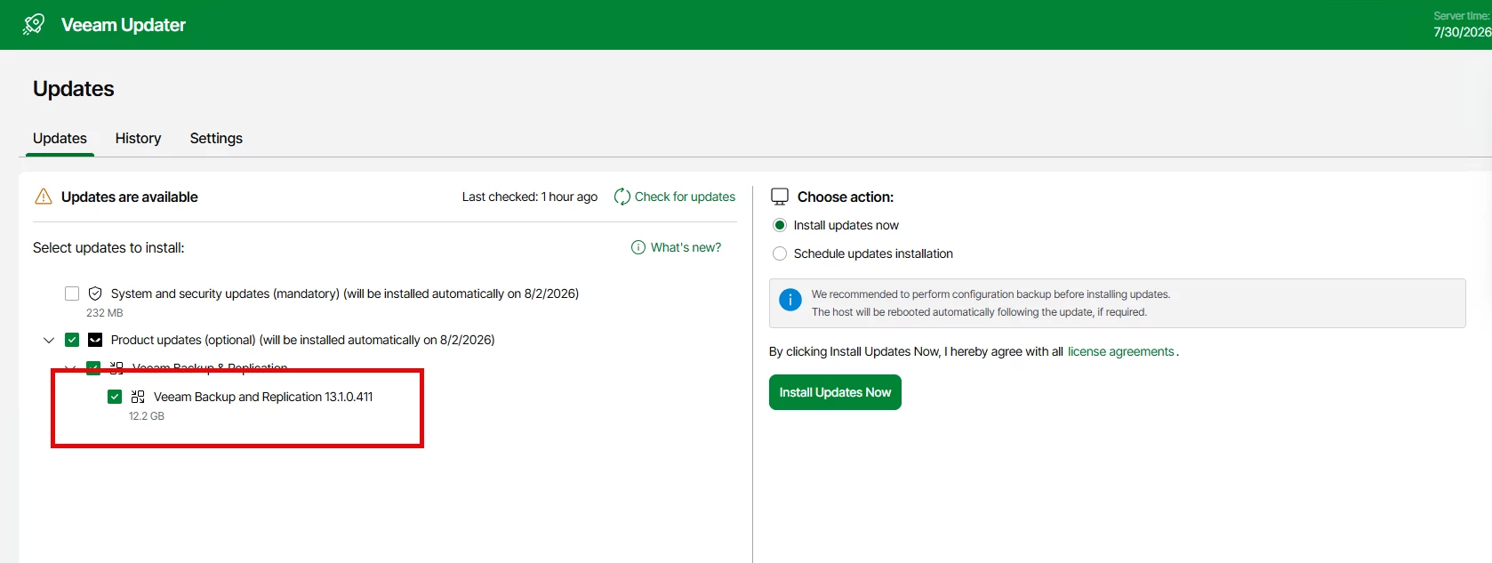This screenshot has width=1492, height=563.
Task: Enable System and security updates checkbox
Action: (x=72, y=294)
